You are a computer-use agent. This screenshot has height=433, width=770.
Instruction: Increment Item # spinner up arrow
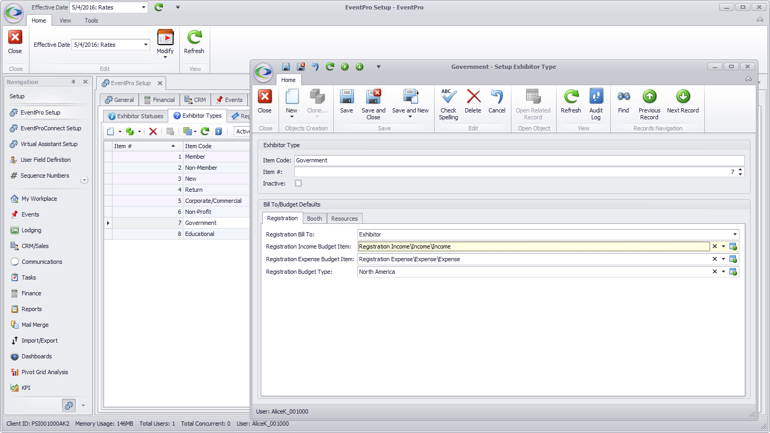pyautogui.click(x=740, y=169)
